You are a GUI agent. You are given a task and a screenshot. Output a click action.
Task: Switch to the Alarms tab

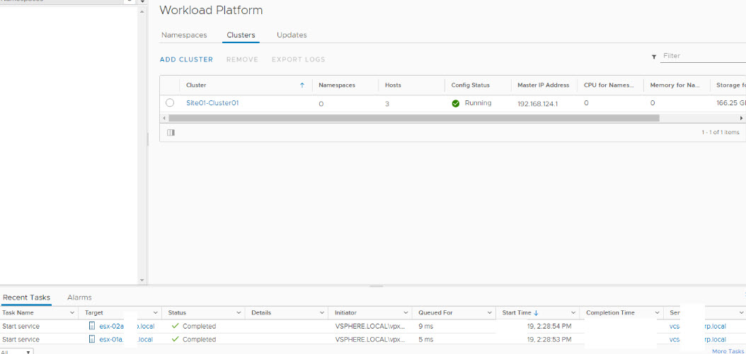79,297
